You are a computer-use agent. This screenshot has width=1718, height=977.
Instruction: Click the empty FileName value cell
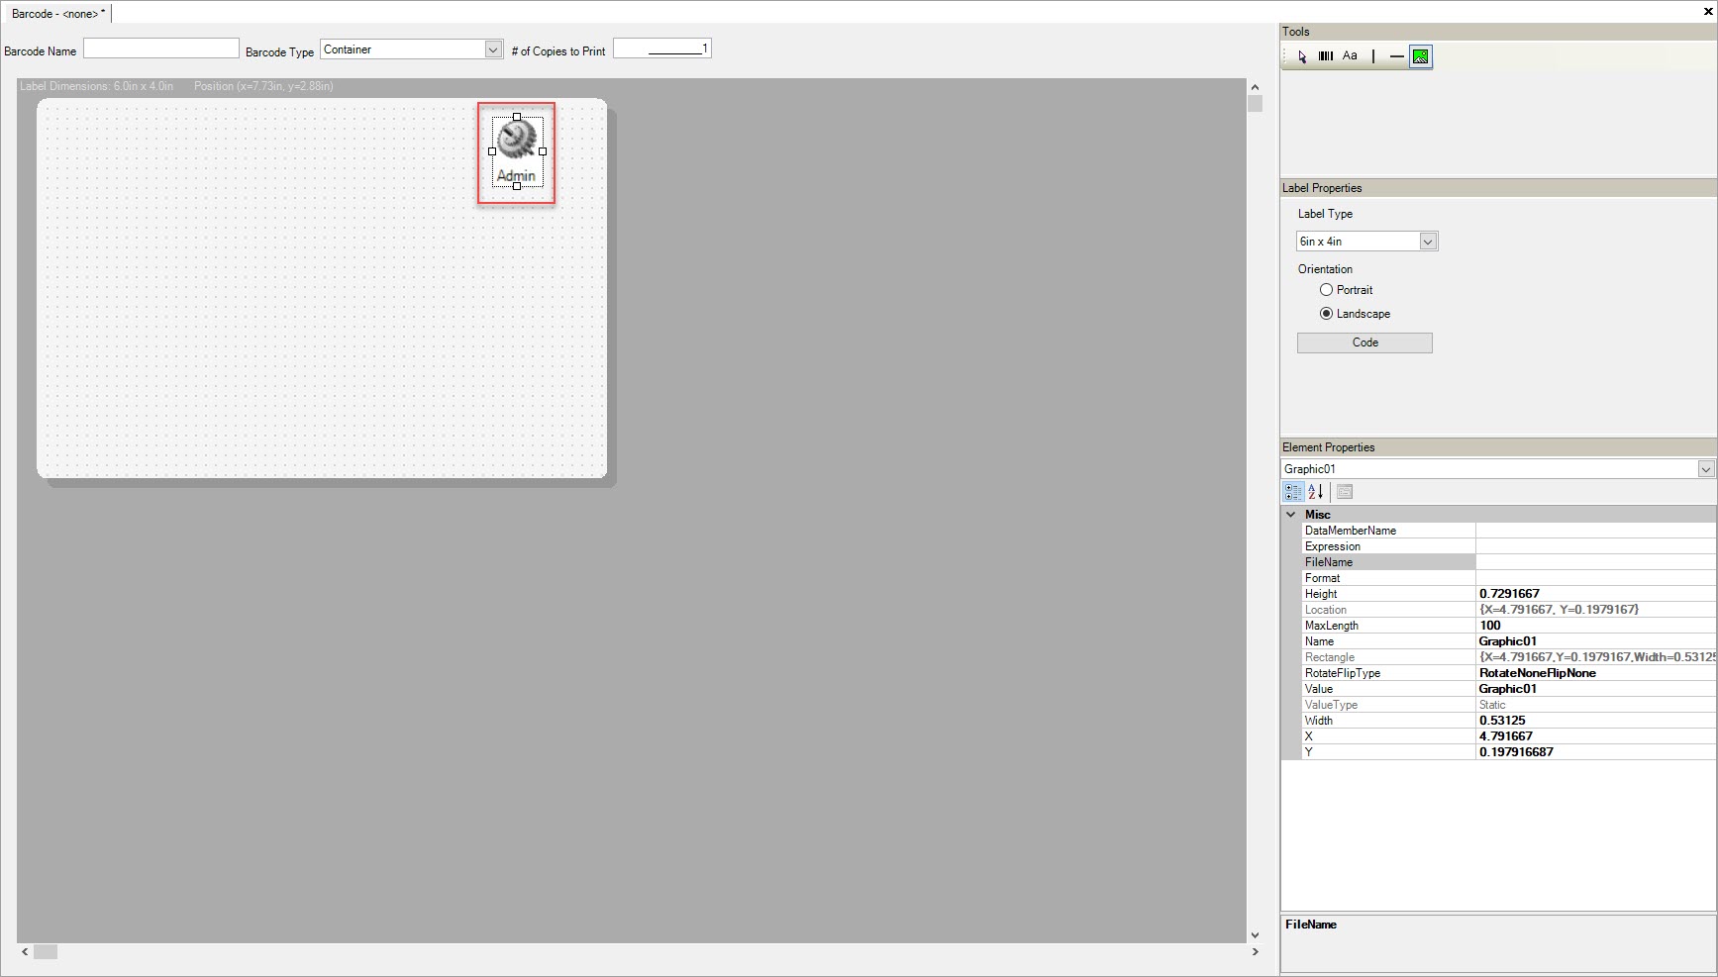(1595, 562)
